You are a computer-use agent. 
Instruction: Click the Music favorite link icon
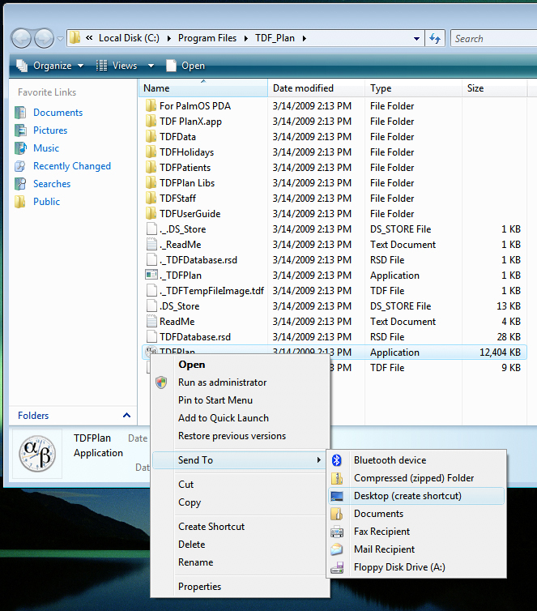pyautogui.click(x=20, y=148)
